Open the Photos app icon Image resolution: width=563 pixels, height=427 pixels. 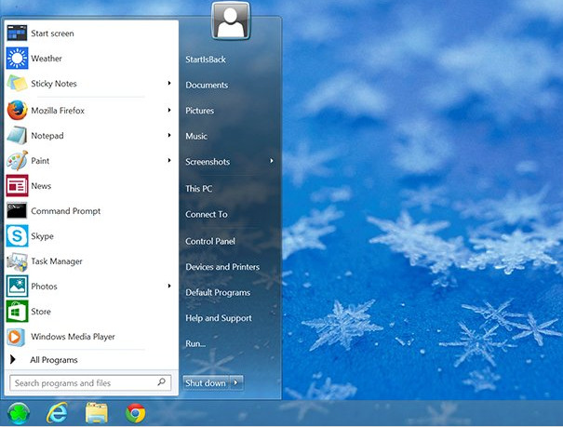[x=17, y=286]
